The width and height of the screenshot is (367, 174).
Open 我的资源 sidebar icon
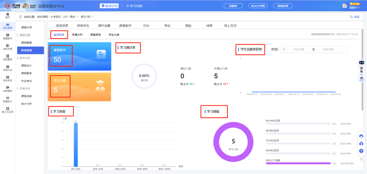pyautogui.click(x=8, y=47)
